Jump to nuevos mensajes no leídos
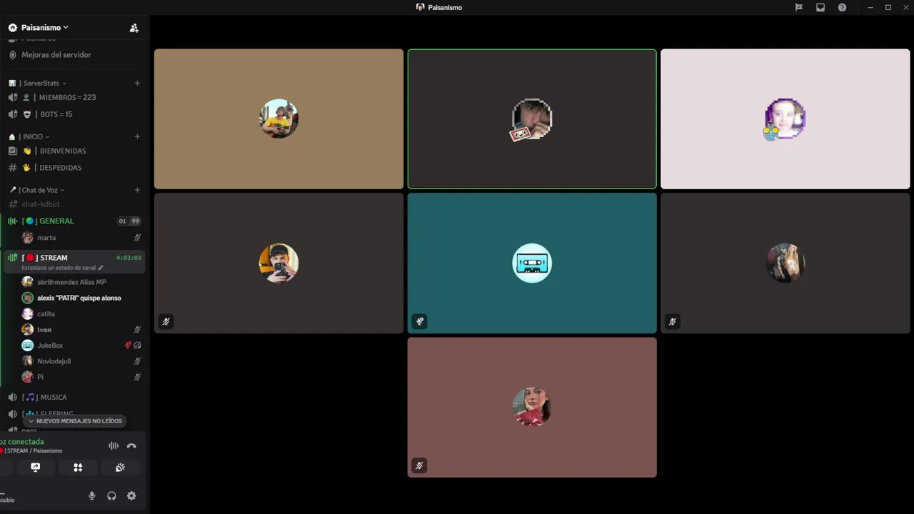Viewport: 914px width, 514px height. [x=74, y=421]
